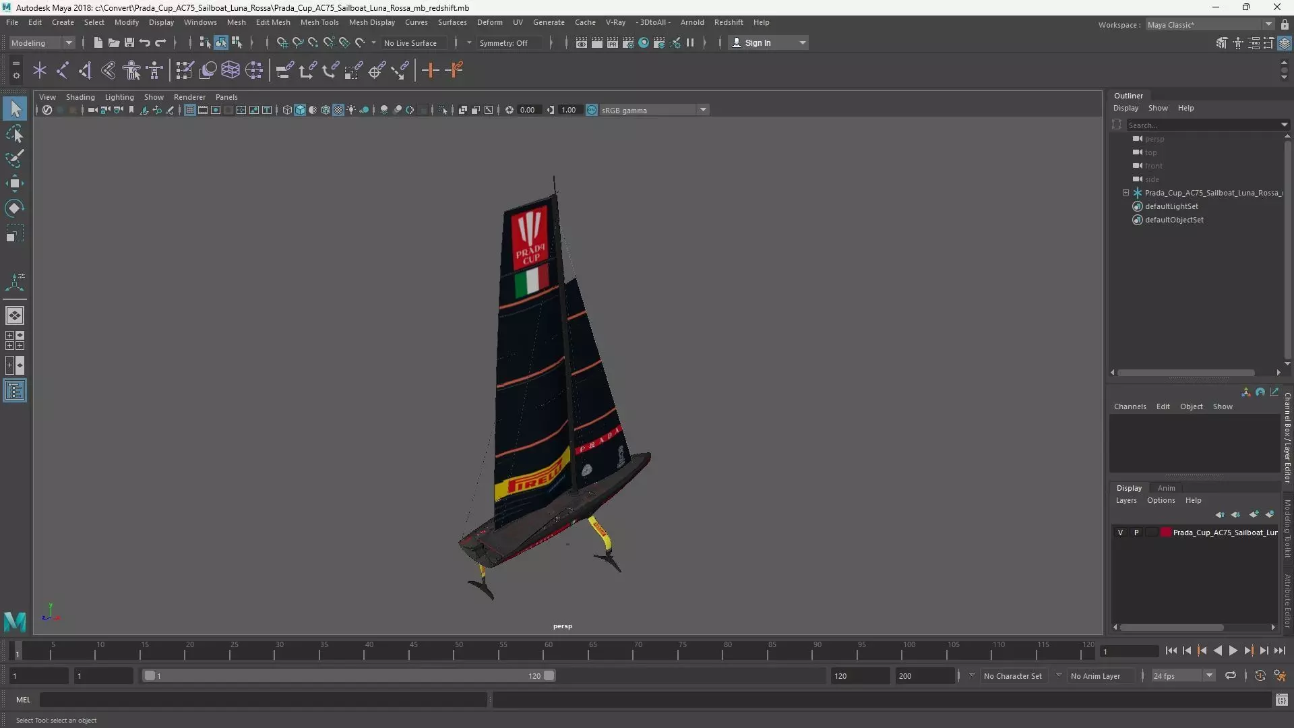Create a new empty display layer

pyautogui.click(x=1254, y=514)
